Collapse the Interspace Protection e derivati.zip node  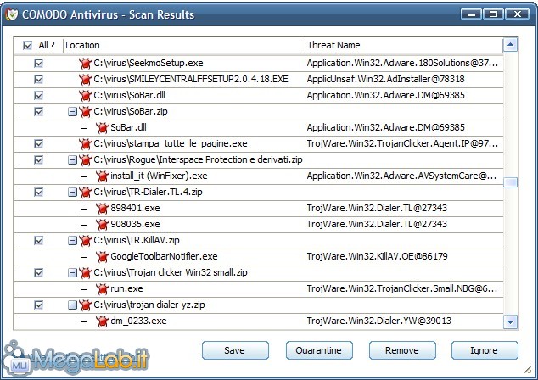(72, 159)
